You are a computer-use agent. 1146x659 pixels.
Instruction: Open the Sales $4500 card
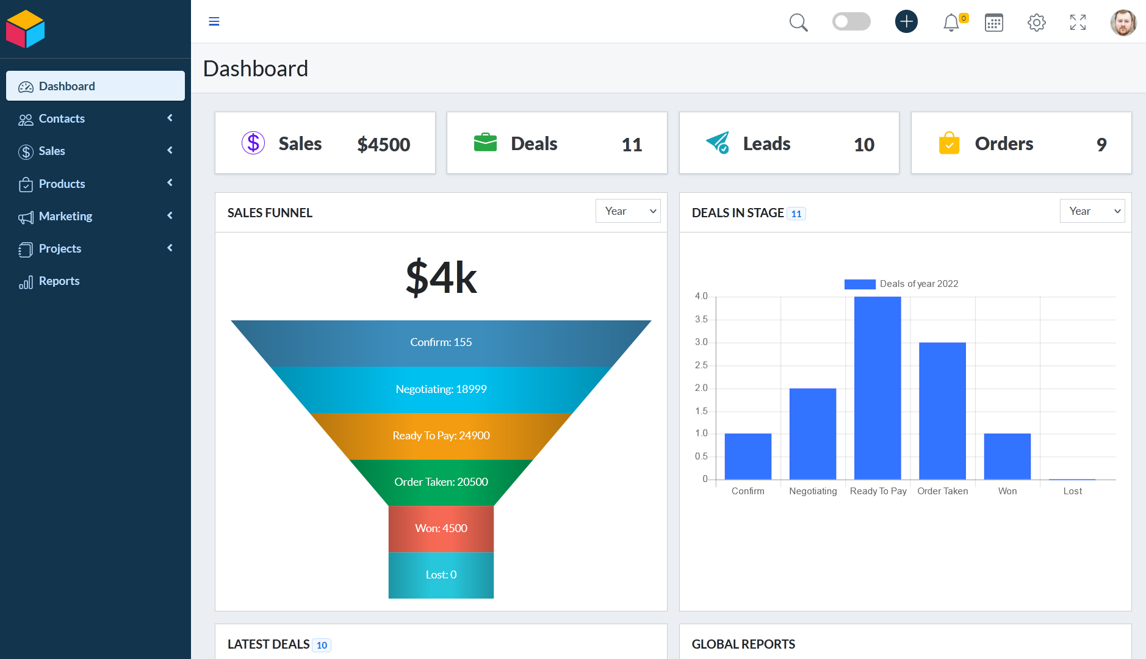pyautogui.click(x=325, y=143)
